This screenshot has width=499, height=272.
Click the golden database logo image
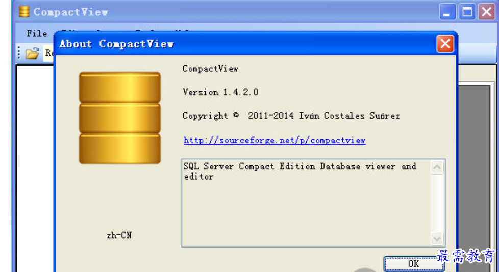point(120,118)
